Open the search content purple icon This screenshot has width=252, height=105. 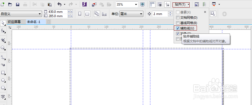click(x=84, y=4)
